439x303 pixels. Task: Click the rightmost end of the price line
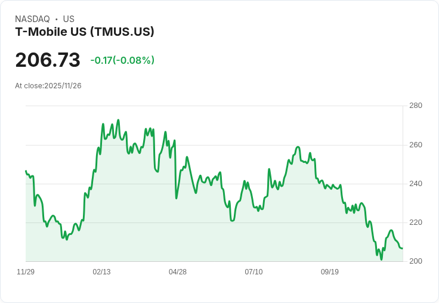tap(403, 248)
